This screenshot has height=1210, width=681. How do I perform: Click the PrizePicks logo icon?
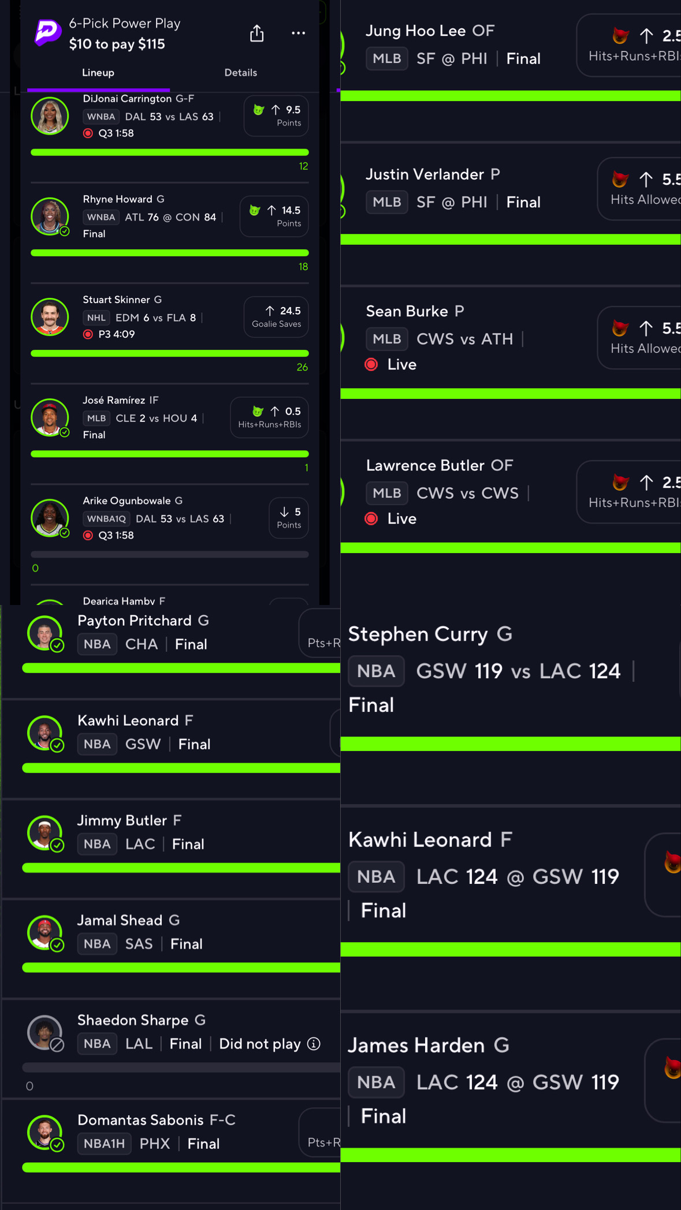(x=47, y=32)
